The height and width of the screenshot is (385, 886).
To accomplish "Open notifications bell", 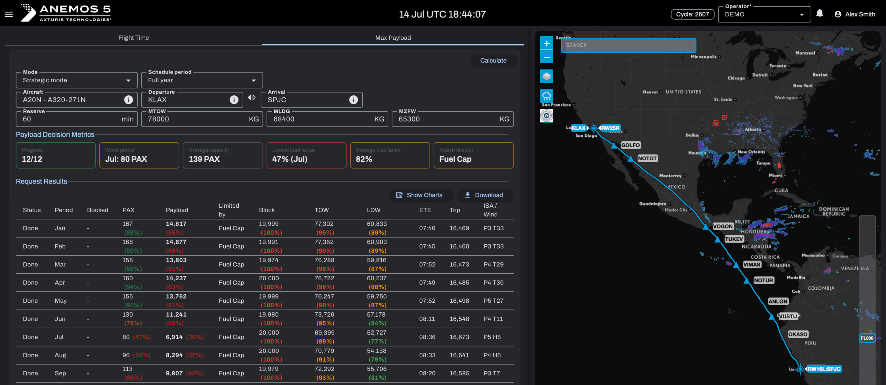I will (820, 13).
